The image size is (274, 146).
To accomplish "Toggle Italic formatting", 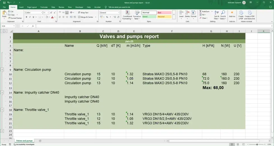I will click(x=30, y=17).
